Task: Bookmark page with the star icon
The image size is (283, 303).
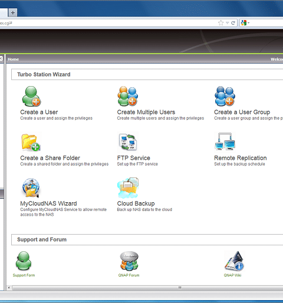Action: point(221,23)
